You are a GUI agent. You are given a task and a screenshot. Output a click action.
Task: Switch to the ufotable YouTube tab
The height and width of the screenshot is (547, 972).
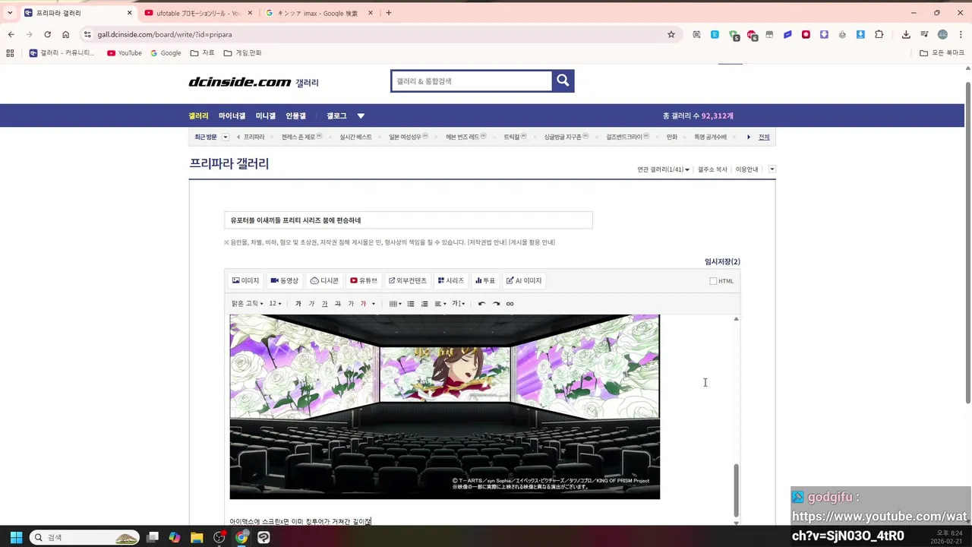point(199,13)
